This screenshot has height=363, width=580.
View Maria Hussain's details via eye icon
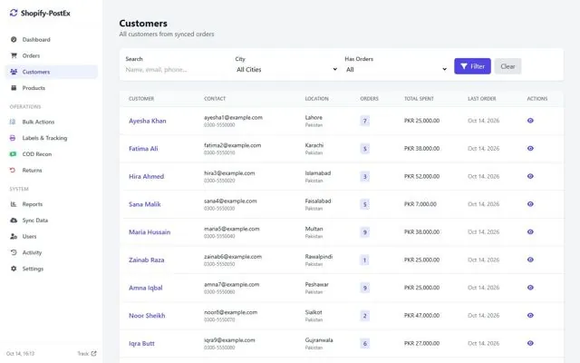click(530, 231)
